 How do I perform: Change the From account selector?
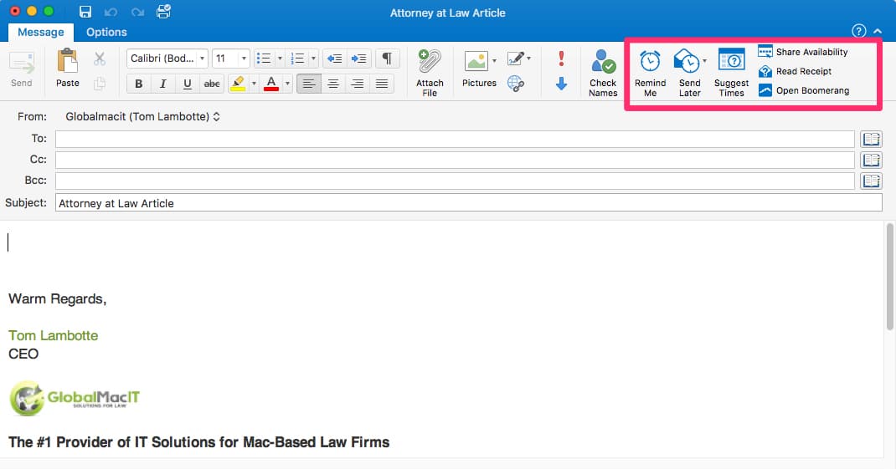(143, 116)
